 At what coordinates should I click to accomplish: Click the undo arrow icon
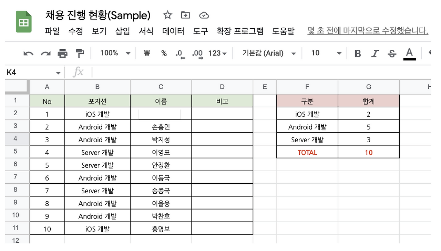(x=28, y=53)
